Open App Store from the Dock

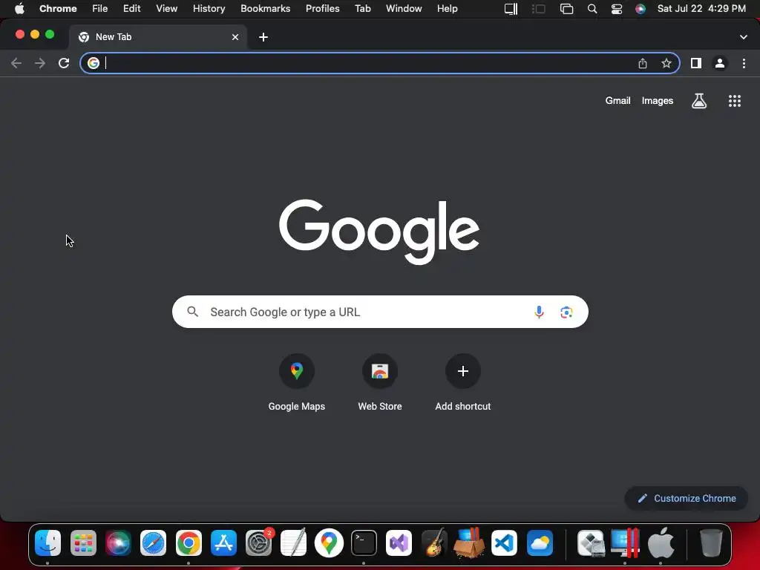point(223,543)
